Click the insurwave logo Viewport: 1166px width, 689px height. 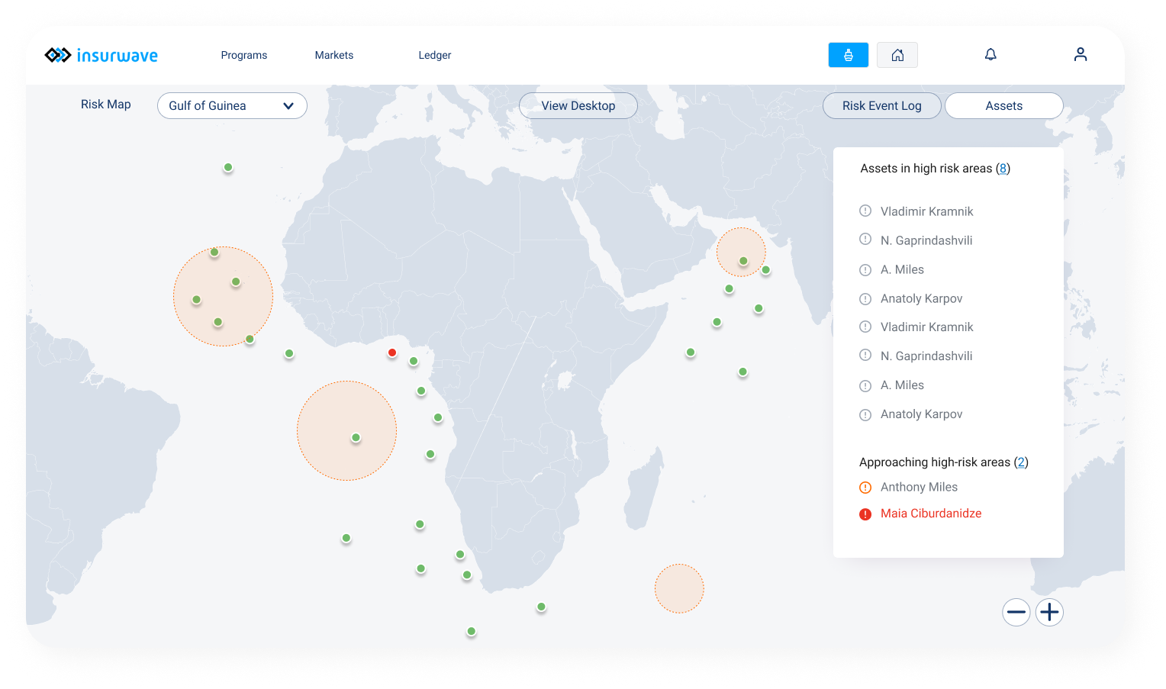[101, 55]
